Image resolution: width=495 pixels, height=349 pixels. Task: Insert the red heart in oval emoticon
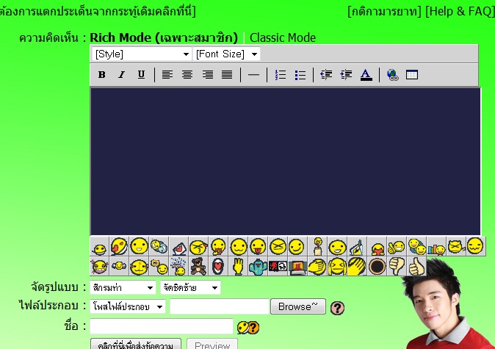[218, 266]
